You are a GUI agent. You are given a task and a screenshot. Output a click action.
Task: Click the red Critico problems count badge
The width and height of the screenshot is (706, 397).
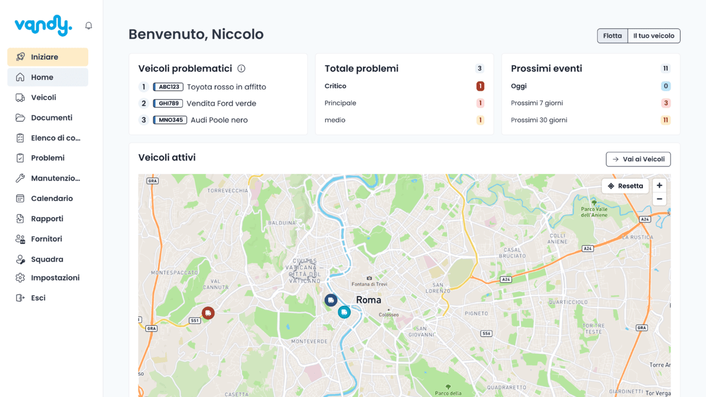pyautogui.click(x=480, y=86)
